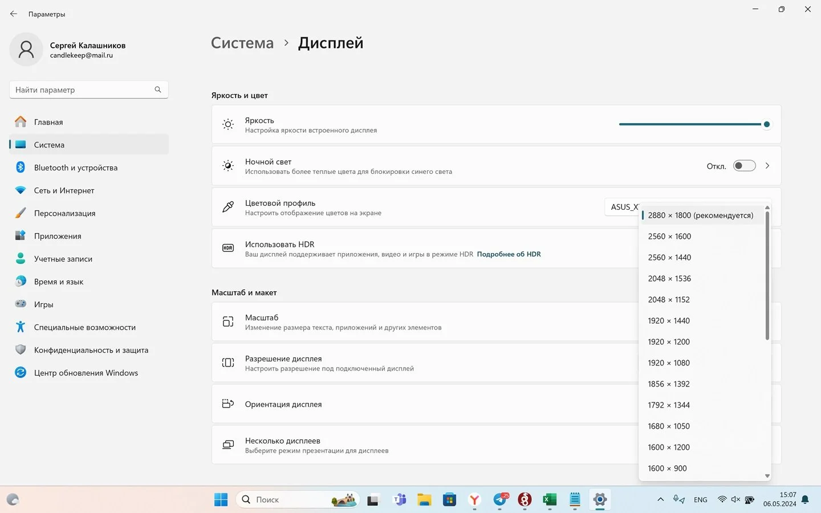
Task: Choose 2560 × 1440 resolution
Action: (x=702, y=258)
